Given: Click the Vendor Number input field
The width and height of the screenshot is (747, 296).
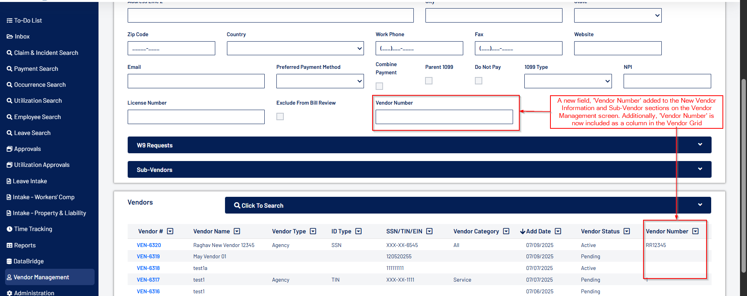Looking at the screenshot, I should tap(444, 117).
